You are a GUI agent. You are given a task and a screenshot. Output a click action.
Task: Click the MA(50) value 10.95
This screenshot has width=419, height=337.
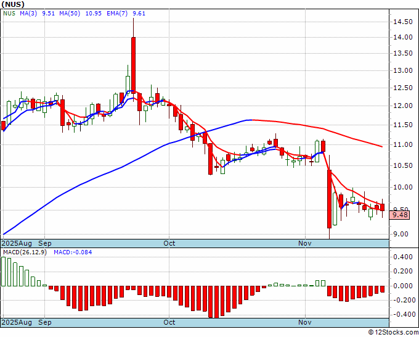tap(93, 14)
